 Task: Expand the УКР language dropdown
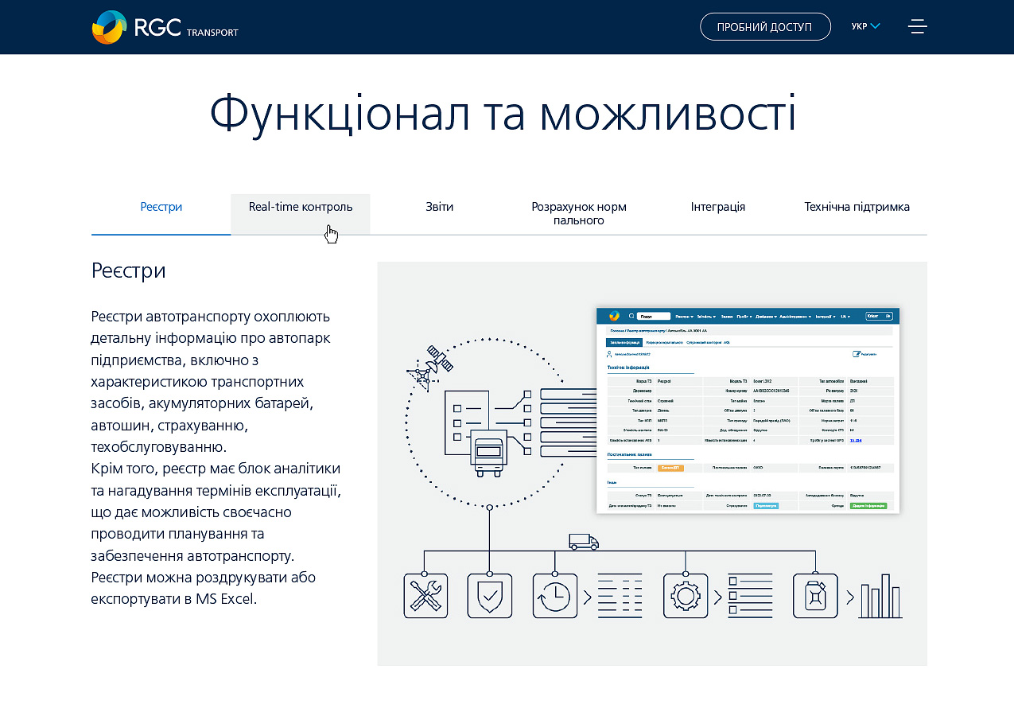[865, 26]
